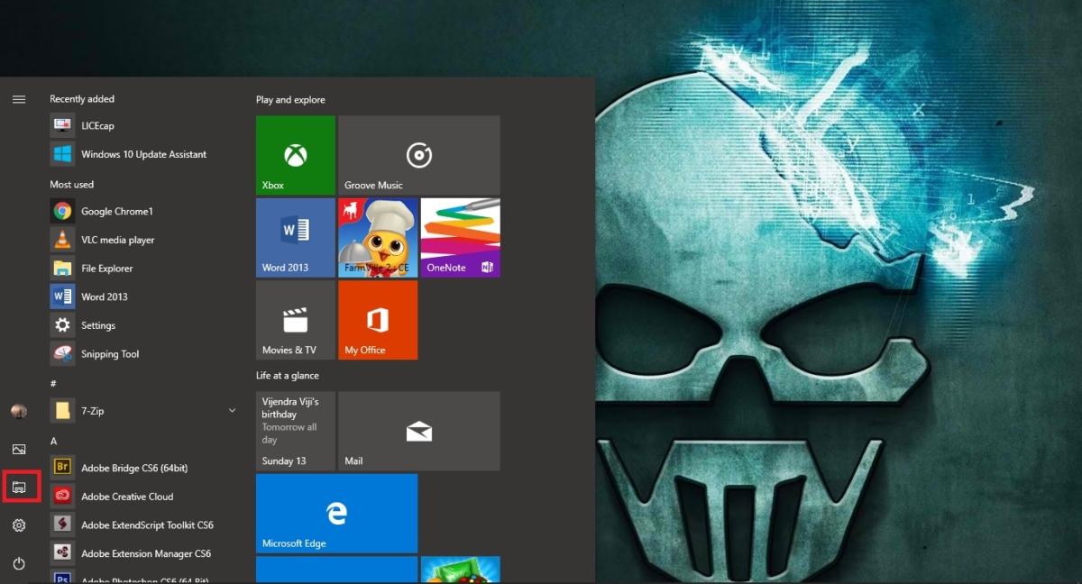This screenshot has width=1082, height=584.
Task: Open Settings gear in the sidebar
Action: 19,525
